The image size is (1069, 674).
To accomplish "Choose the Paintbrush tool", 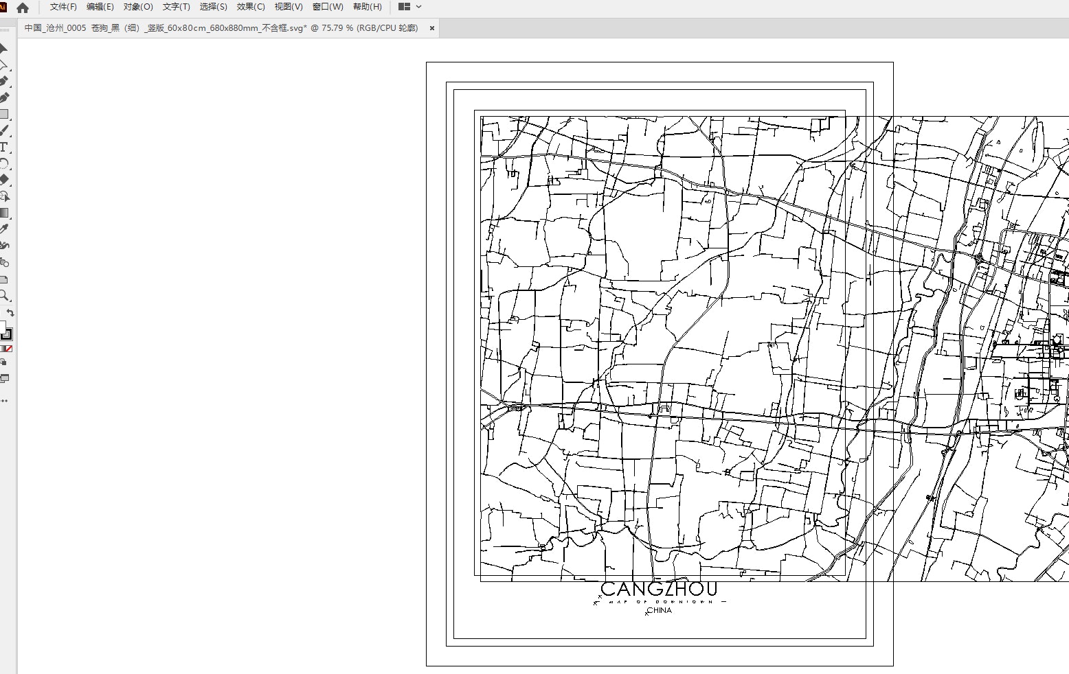I will point(3,130).
